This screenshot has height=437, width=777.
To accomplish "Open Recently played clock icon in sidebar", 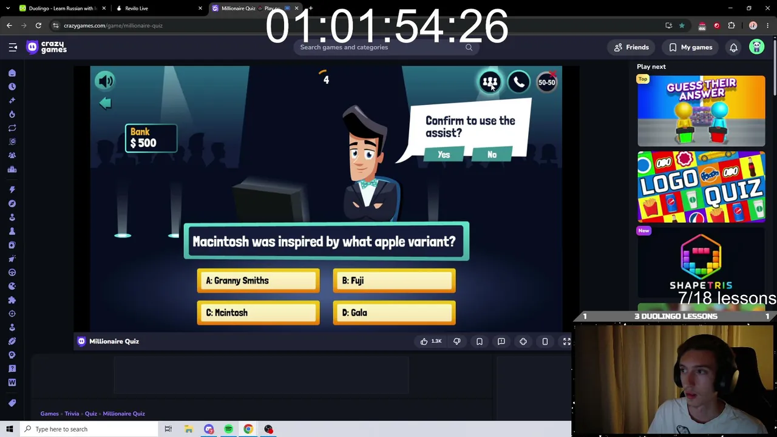I will click(12, 87).
